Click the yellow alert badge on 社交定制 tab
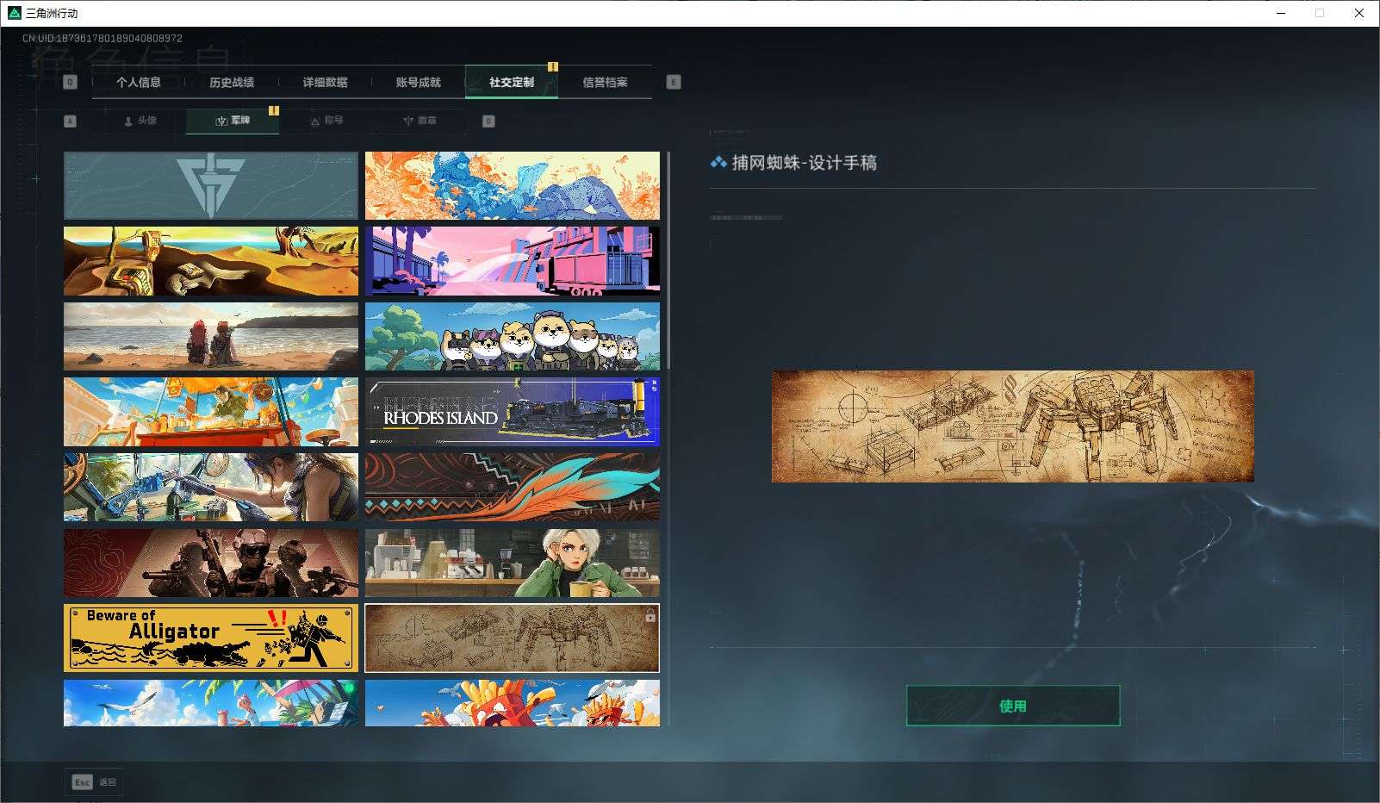 (553, 65)
